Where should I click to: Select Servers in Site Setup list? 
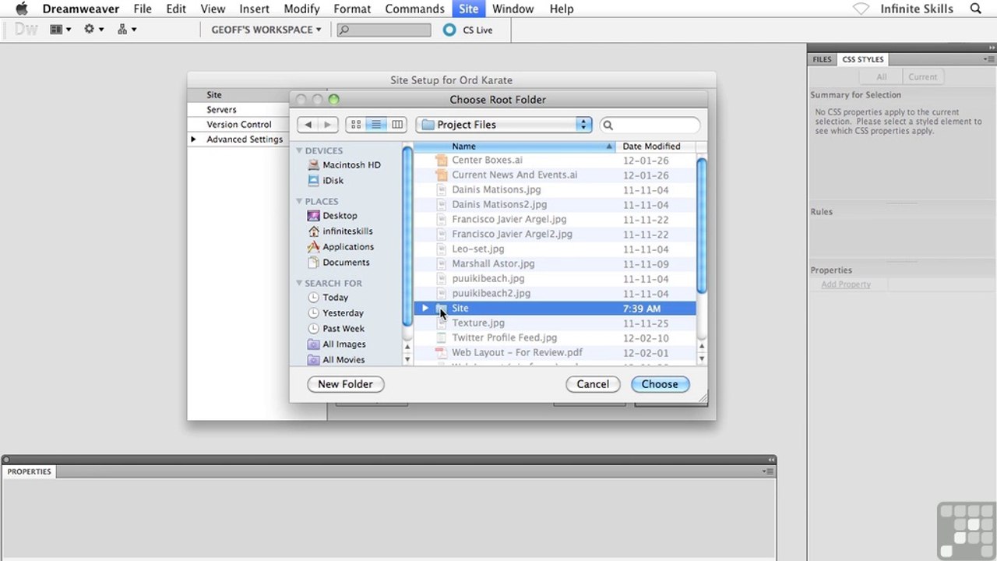pos(221,110)
